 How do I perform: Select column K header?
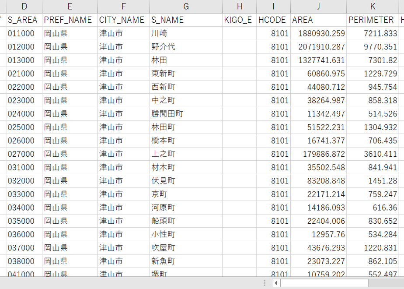pos(373,7)
